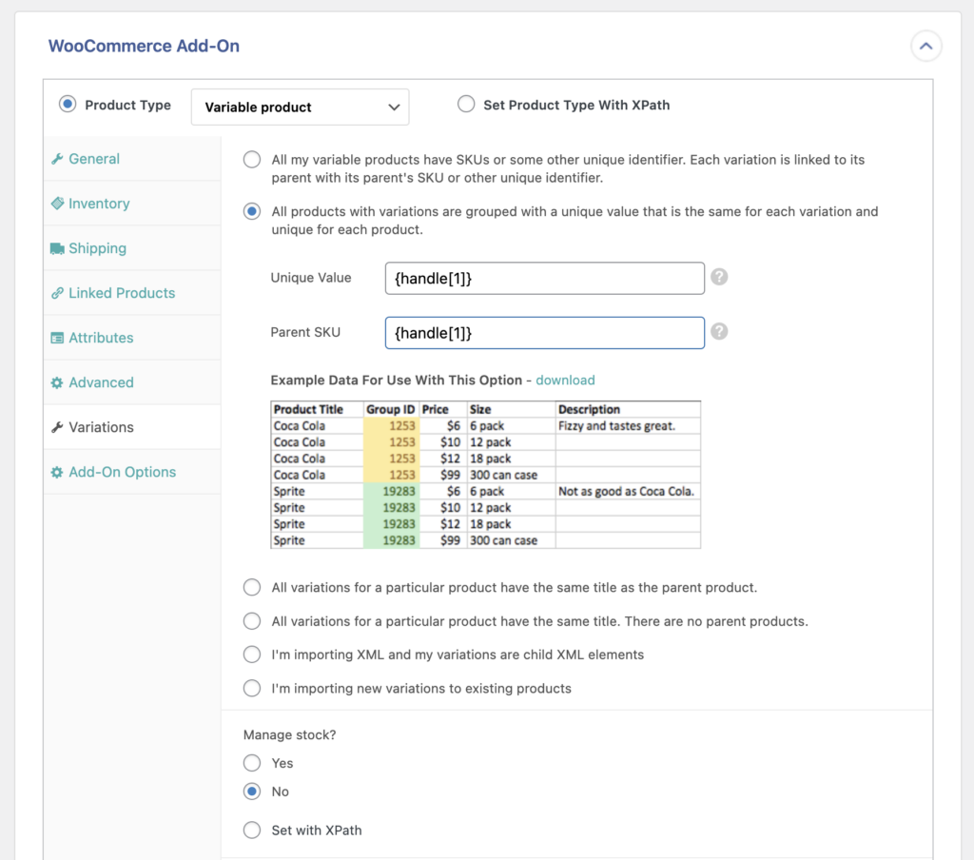The width and height of the screenshot is (974, 860).
Task: Choose Set Product Type With XPath
Action: (x=466, y=105)
